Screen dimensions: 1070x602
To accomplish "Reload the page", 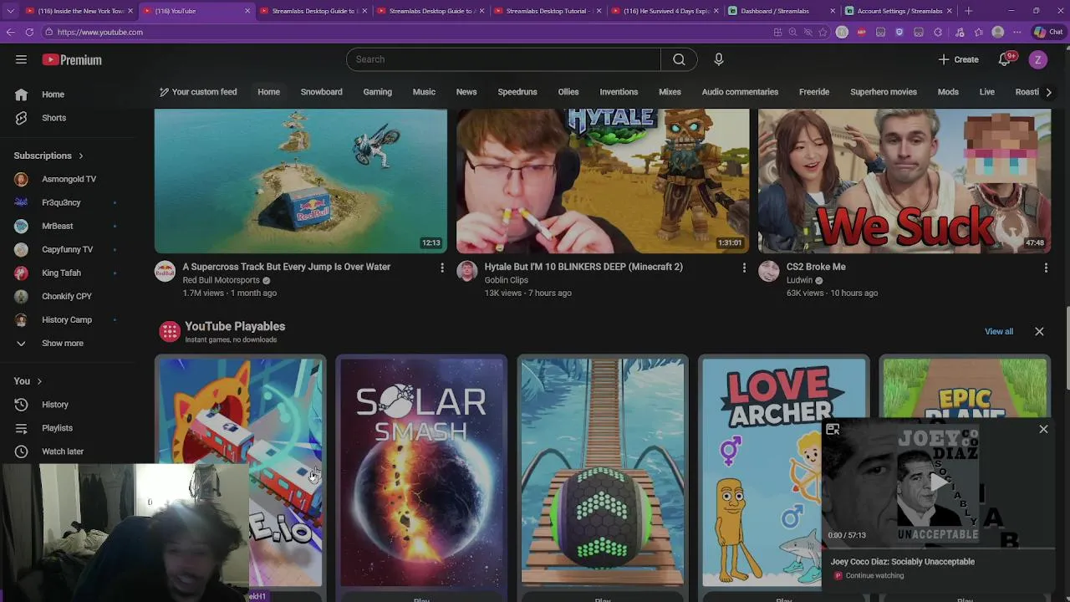I will click(29, 32).
